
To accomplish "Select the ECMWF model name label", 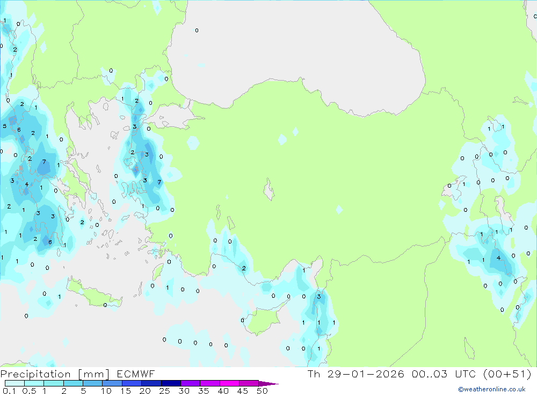I will (x=136, y=374).
